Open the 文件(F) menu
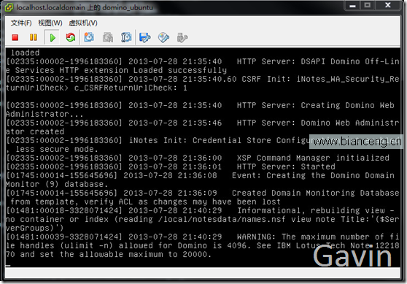 (x=21, y=23)
